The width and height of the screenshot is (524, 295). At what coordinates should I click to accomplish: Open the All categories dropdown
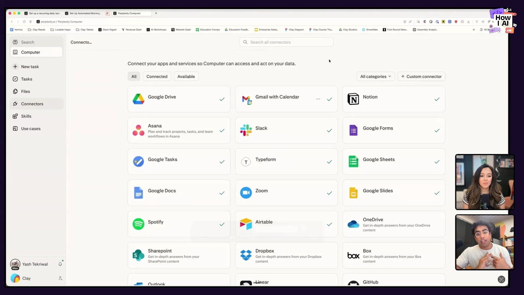[376, 76]
